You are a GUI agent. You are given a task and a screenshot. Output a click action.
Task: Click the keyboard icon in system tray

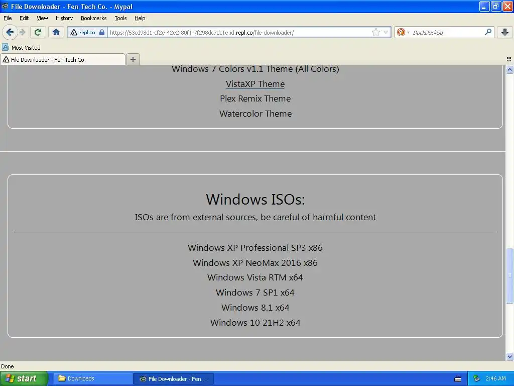458,379
